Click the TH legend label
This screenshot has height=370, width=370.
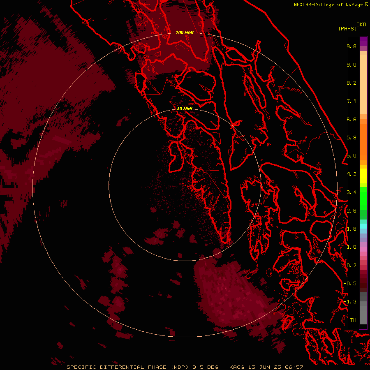pyautogui.click(x=353, y=320)
